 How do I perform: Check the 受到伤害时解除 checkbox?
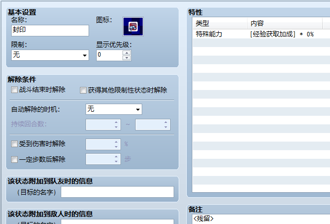[x=14, y=144]
